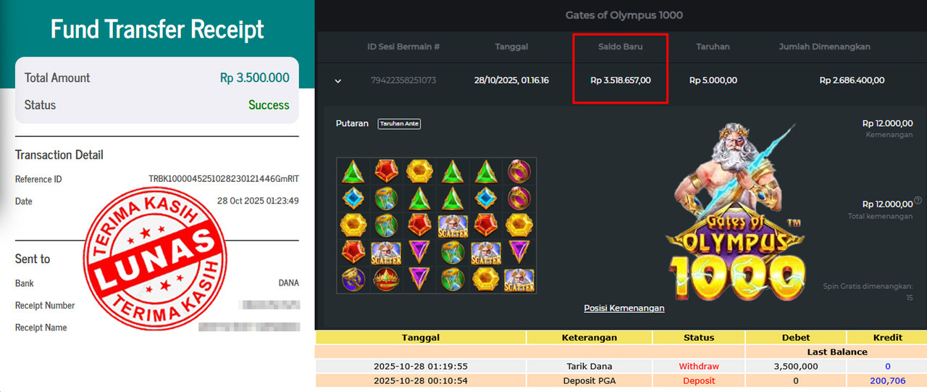The width and height of the screenshot is (927, 392).
Task: Click the Putaran label
Action: click(x=352, y=124)
